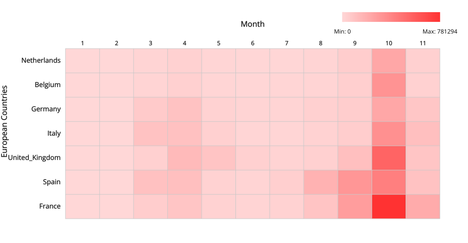Select the Germany month 11 cell
The width and height of the screenshot is (468, 243).
(x=423, y=109)
